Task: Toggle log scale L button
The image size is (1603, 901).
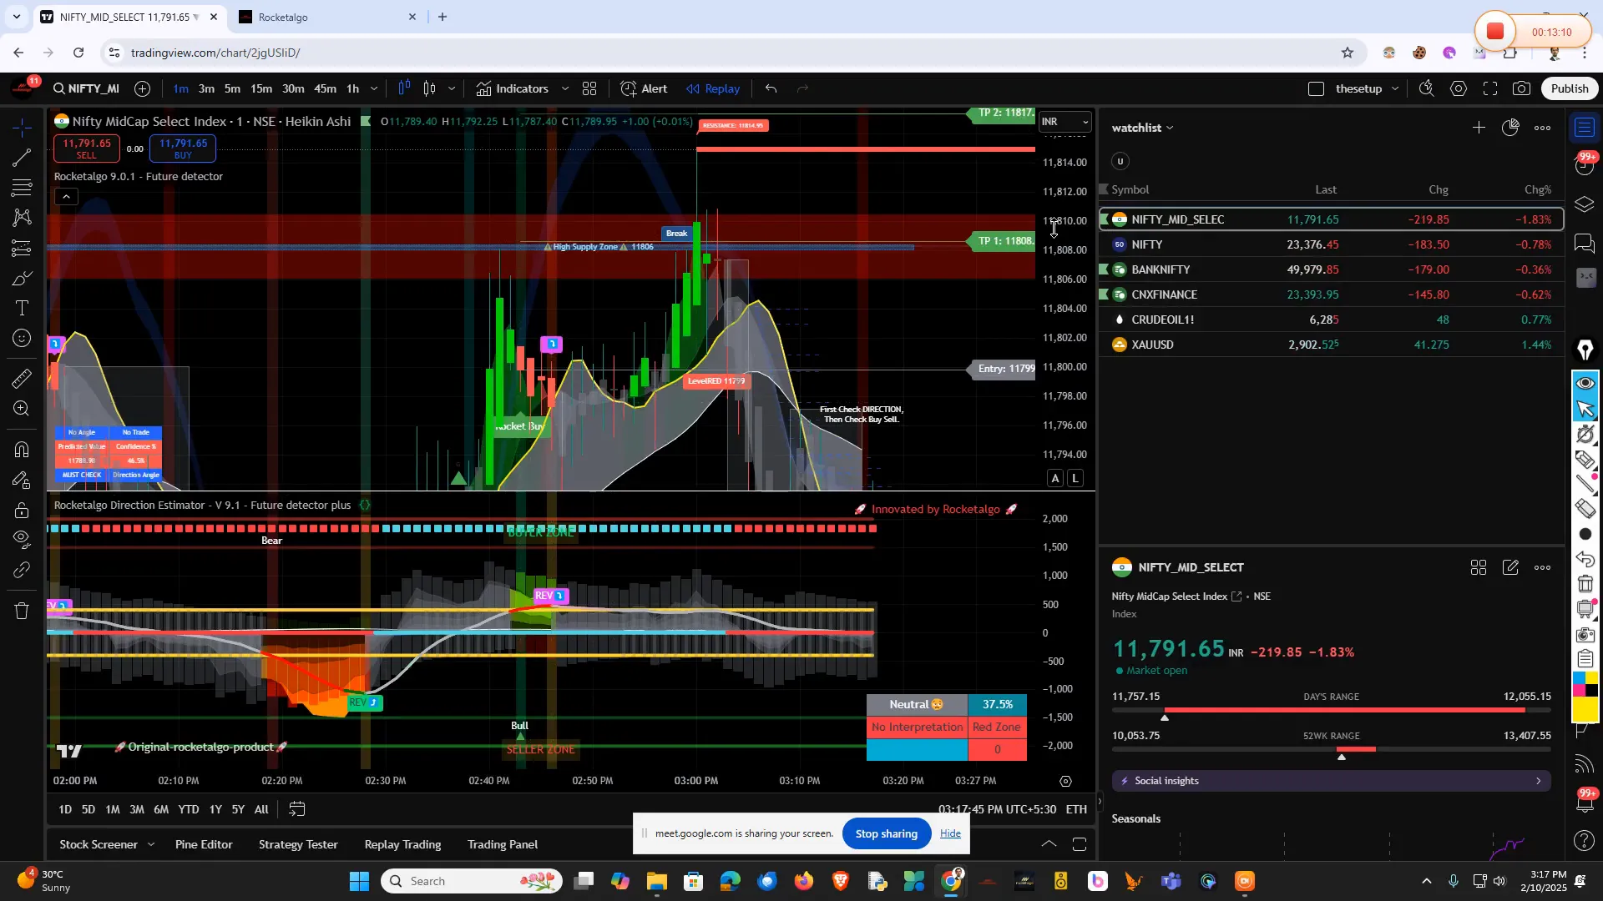Action: [1075, 478]
